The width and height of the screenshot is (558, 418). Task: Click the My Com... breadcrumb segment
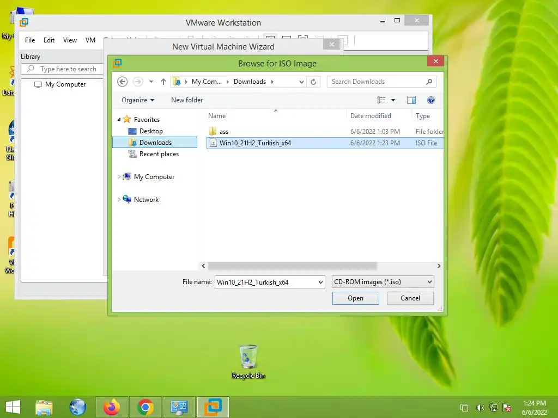coord(207,82)
